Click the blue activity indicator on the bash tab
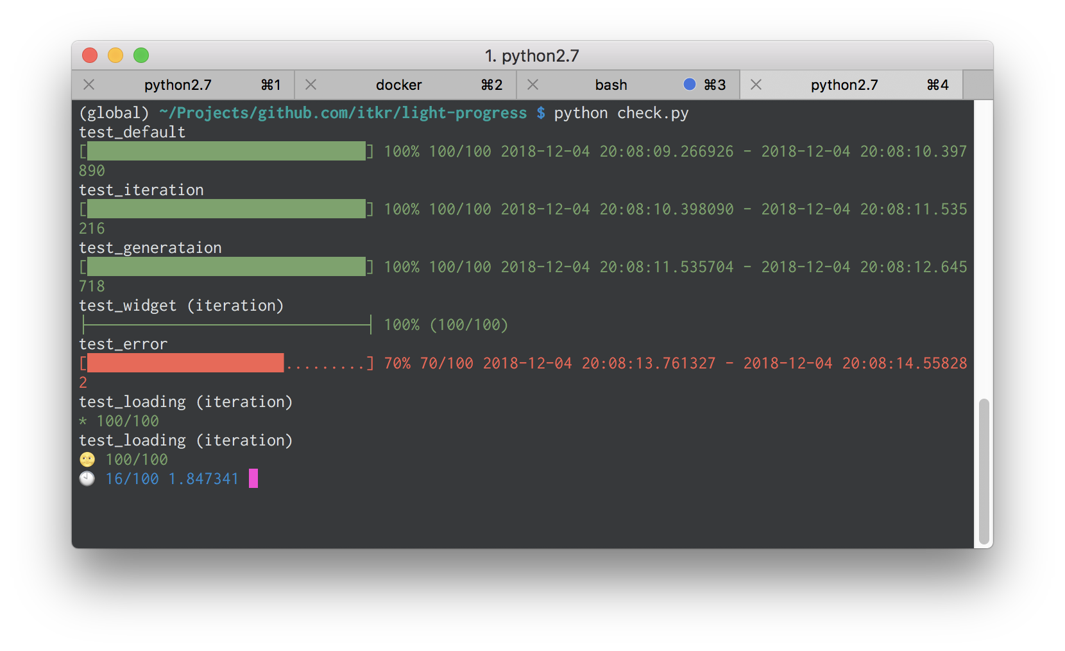 click(688, 84)
